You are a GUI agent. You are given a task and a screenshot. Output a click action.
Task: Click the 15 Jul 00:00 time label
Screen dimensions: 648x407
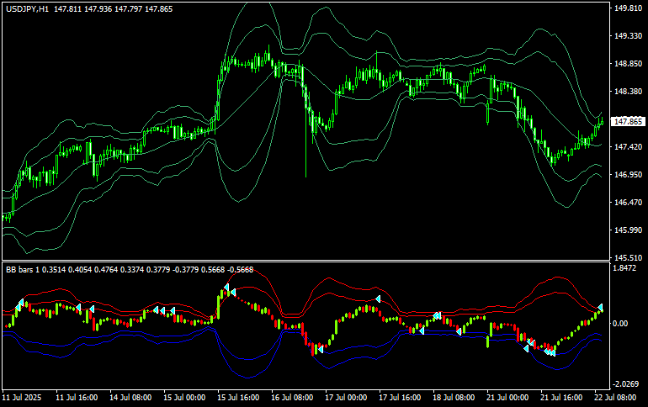(x=184, y=398)
